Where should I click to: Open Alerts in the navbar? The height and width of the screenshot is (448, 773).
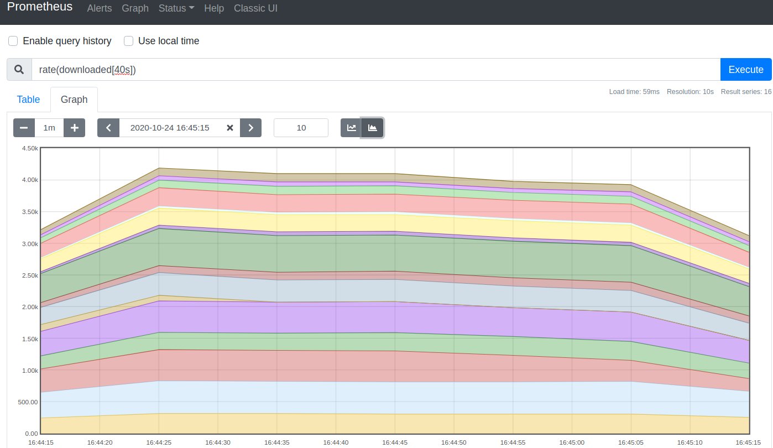point(100,8)
